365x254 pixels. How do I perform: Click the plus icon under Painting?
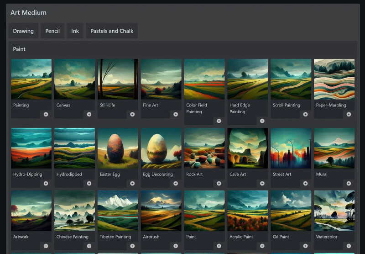(46, 114)
